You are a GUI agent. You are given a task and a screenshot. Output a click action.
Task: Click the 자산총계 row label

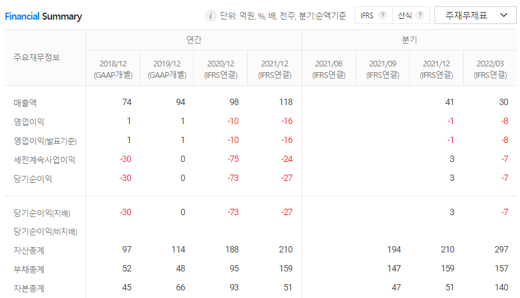tap(29, 250)
